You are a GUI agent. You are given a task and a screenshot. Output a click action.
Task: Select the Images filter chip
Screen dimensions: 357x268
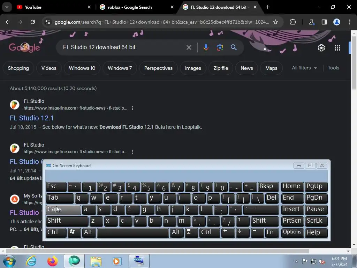[x=193, y=68]
